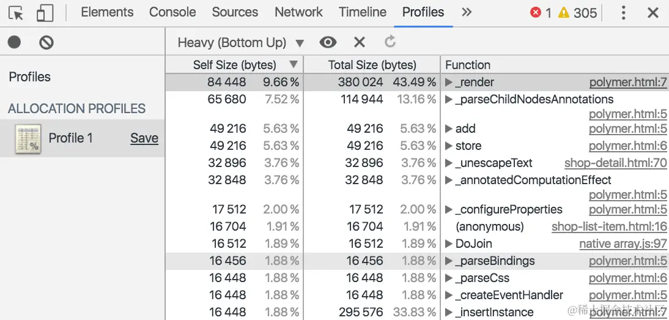Show more tabs with double chevron
Viewport: 669px width, 320px height.
pyautogui.click(x=467, y=12)
